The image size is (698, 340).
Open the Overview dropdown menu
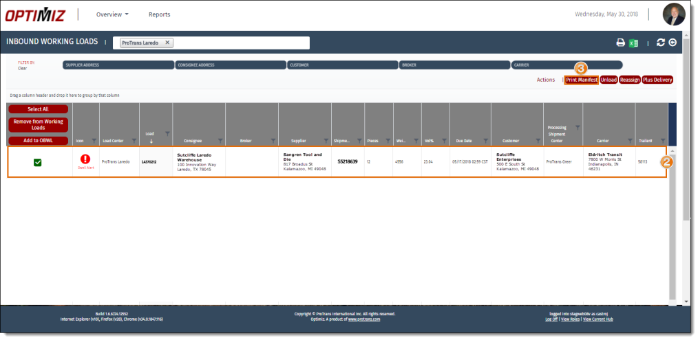click(112, 14)
